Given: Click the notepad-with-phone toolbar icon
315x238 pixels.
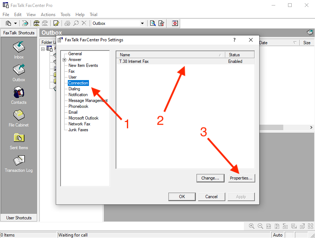Looking at the screenshot, I should [x=56, y=23].
